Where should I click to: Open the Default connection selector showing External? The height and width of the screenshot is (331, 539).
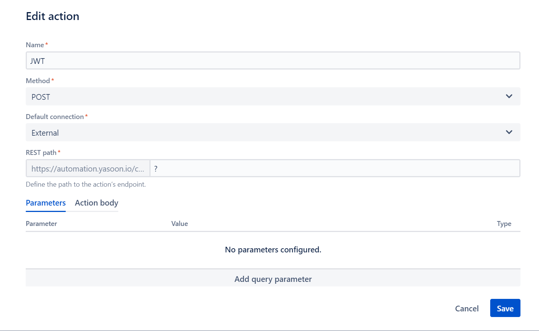(272, 132)
